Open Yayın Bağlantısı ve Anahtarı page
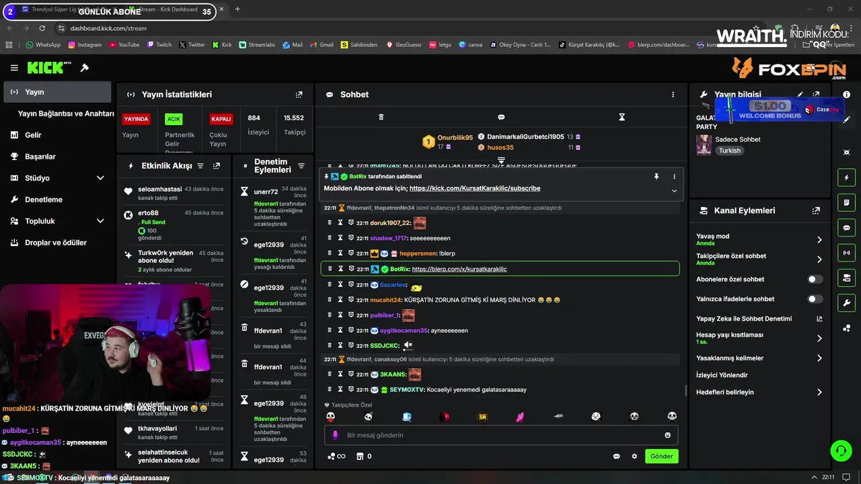Image resolution: width=861 pixels, height=484 pixels. click(x=65, y=114)
